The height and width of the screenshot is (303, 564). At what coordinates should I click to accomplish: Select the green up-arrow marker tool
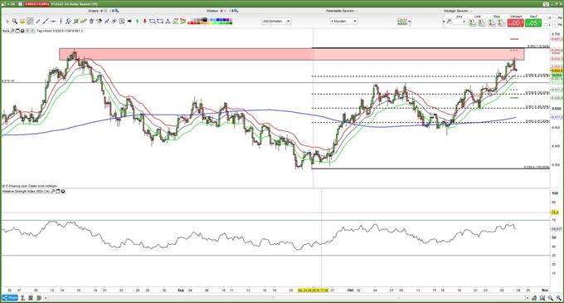tap(137, 22)
